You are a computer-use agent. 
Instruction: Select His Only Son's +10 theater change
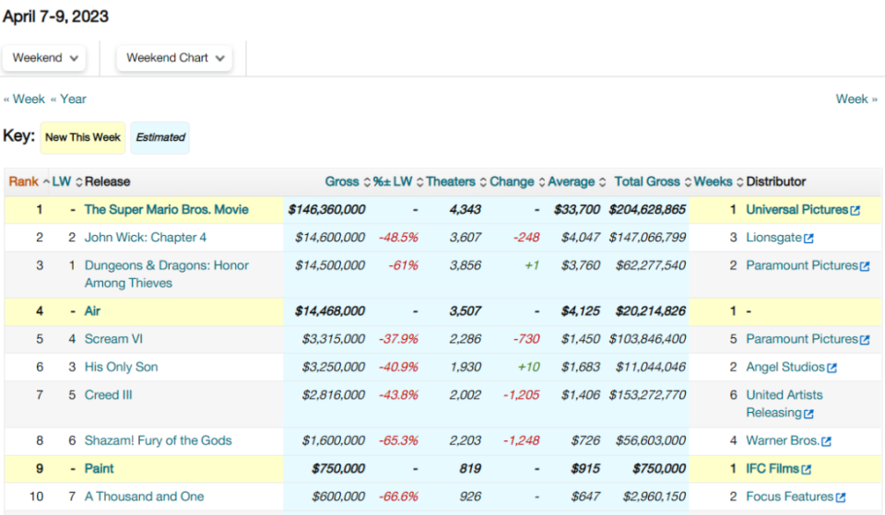coord(529,368)
